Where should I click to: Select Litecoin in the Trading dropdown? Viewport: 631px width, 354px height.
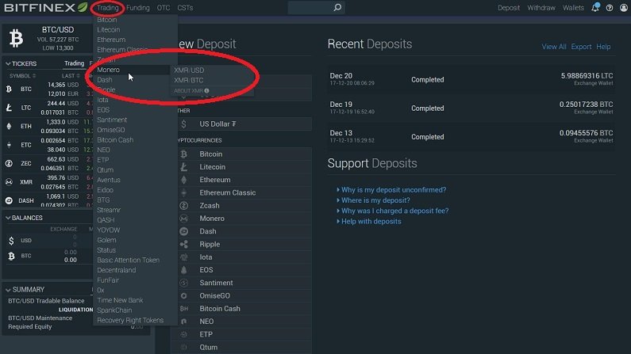coord(108,30)
